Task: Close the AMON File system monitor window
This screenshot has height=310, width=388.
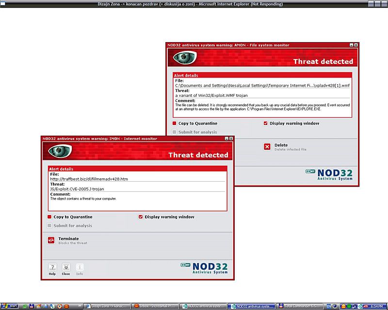Action: click(356, 45)
